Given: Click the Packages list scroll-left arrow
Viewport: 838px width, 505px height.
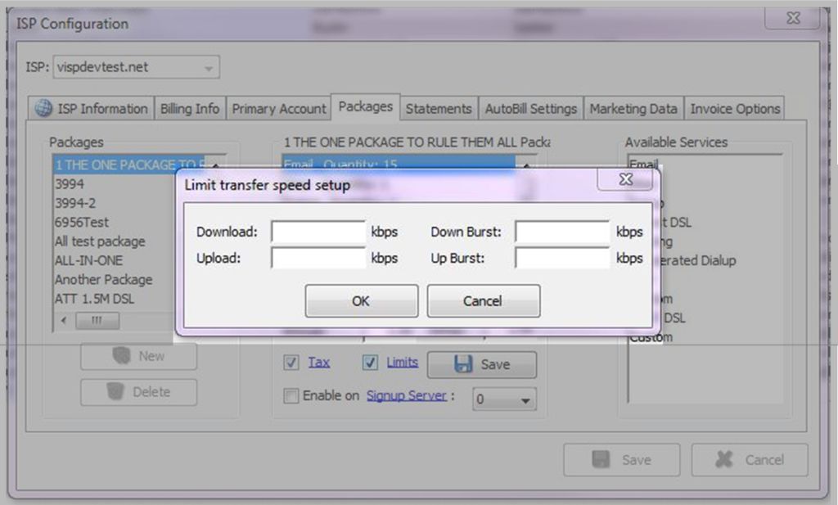Looking at the screenshot, I should (64, 321).
